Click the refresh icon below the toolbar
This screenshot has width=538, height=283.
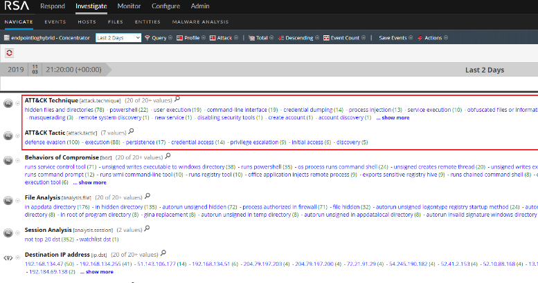[x=9, y=52]
